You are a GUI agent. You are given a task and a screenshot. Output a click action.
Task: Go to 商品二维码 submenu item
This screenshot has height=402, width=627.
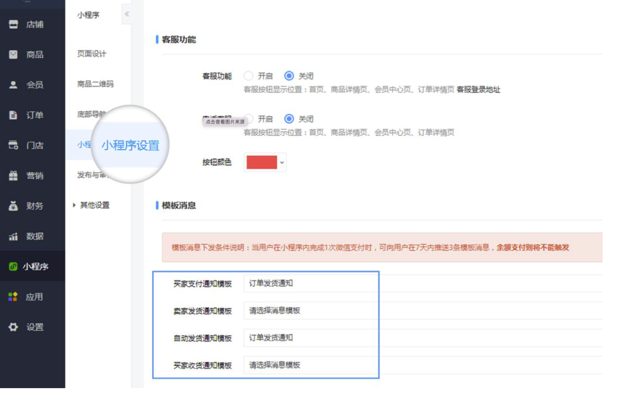click(x=95, y=84)
